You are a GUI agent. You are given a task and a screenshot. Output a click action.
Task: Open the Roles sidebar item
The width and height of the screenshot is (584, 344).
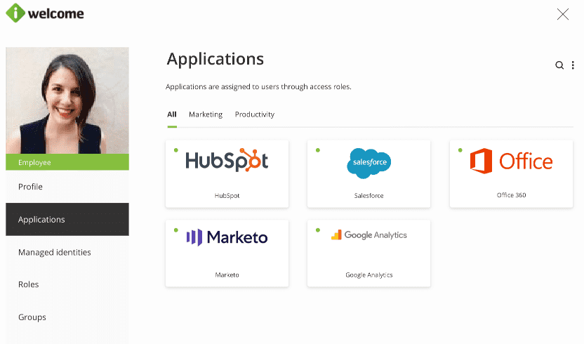(x=29, y=284)
